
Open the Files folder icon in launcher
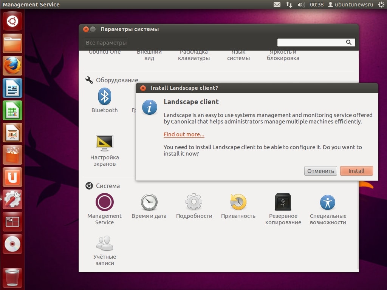tap(12, 43)
